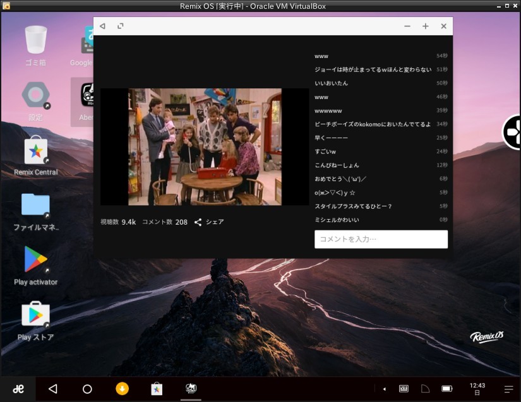Screen dimensions: 521x402
Task: Select comment すごいw
Action: point(325,151)
